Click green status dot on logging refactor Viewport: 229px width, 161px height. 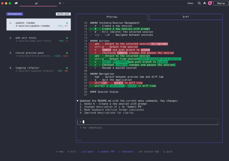(x=67, y=68)
